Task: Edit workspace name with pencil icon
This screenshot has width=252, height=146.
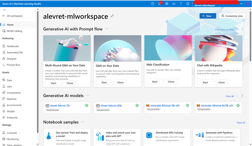Action: [112, 16]
